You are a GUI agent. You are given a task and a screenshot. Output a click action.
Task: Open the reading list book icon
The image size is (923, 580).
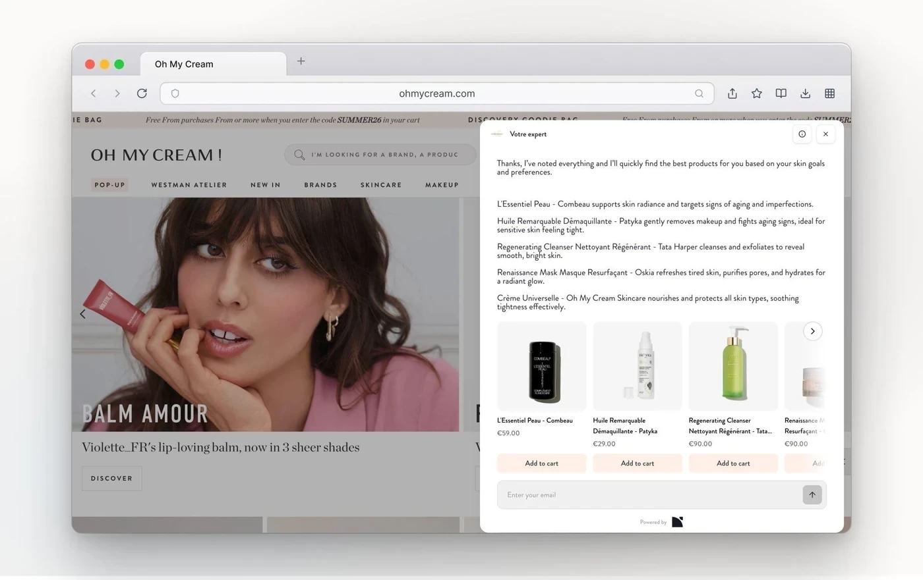pyautogui.click(x=781, y=93)
